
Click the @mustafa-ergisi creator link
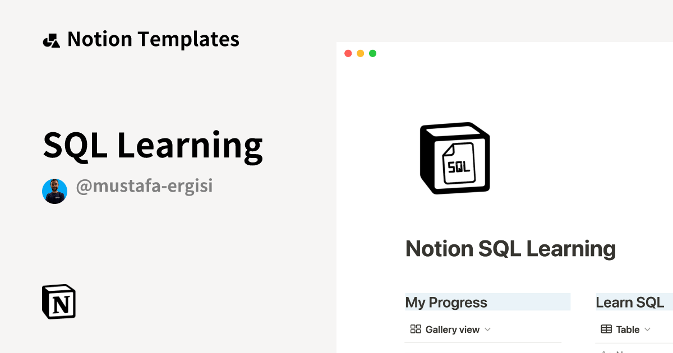(144, 185)
